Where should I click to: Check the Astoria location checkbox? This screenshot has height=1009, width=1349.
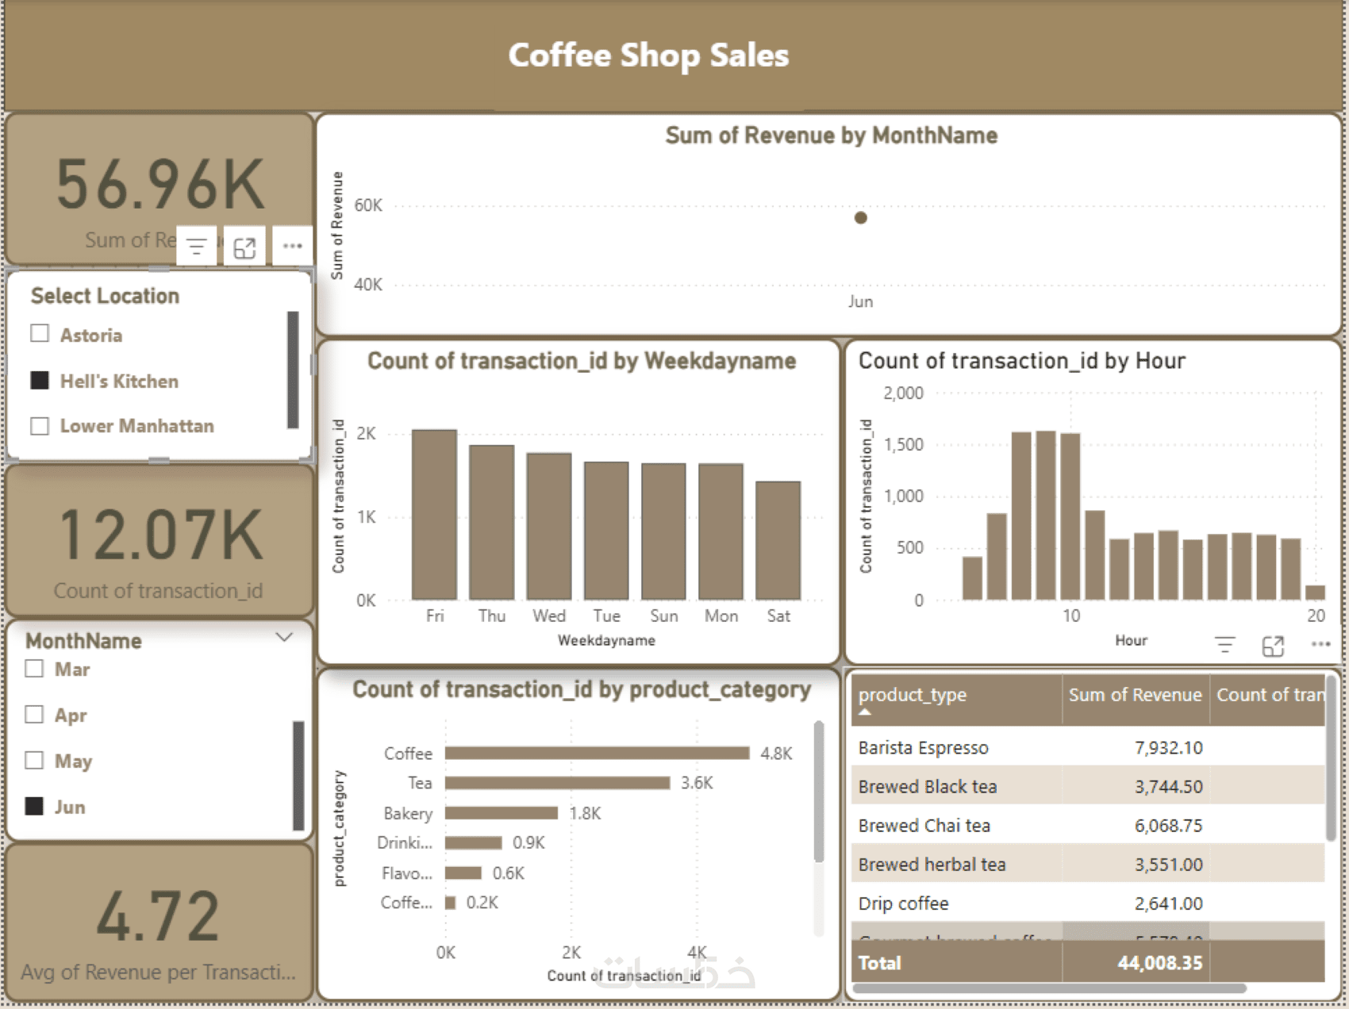pos(40,333)
